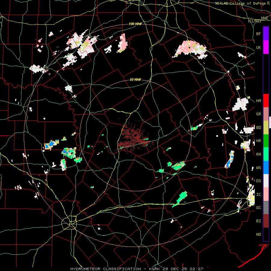Select the yellow BD big drops swatch

(x=266, y=128)
